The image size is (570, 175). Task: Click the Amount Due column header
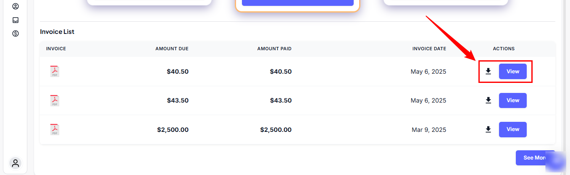(172, 49)
